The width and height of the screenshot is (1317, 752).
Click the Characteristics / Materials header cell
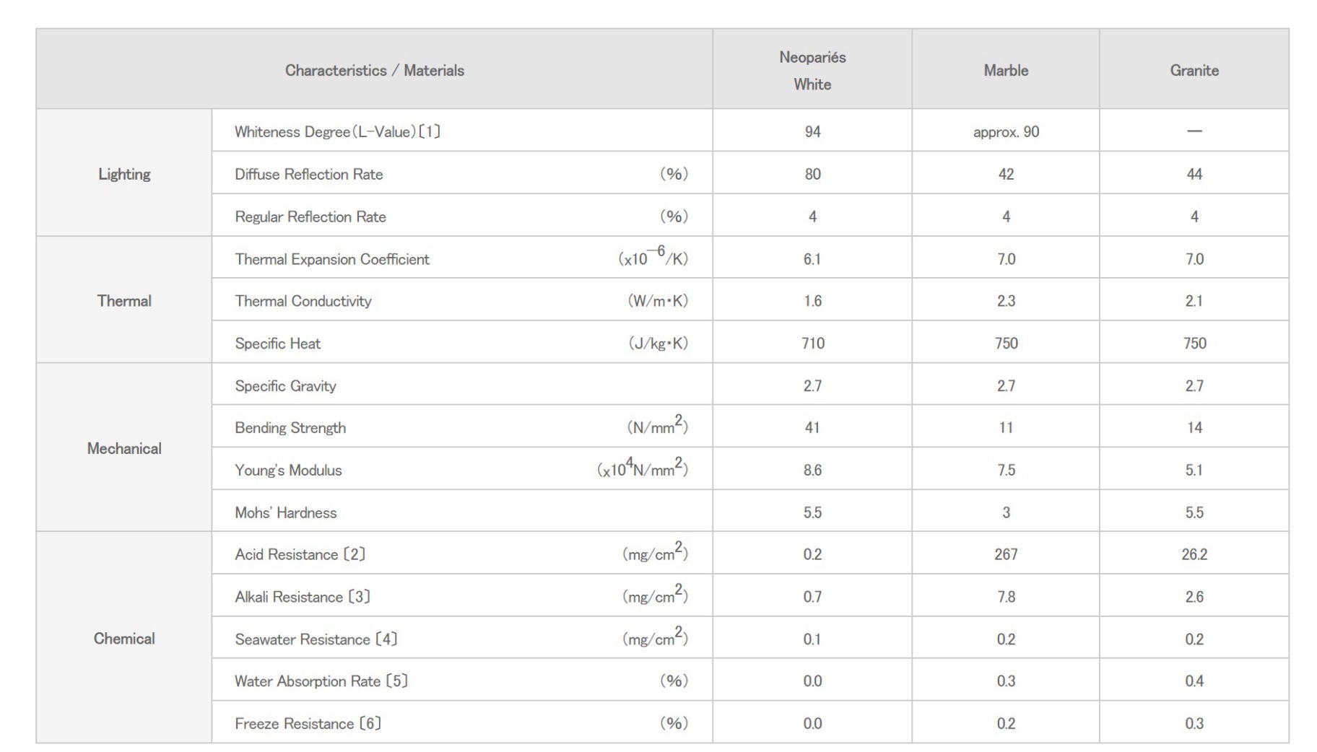(x=374, y=70)
